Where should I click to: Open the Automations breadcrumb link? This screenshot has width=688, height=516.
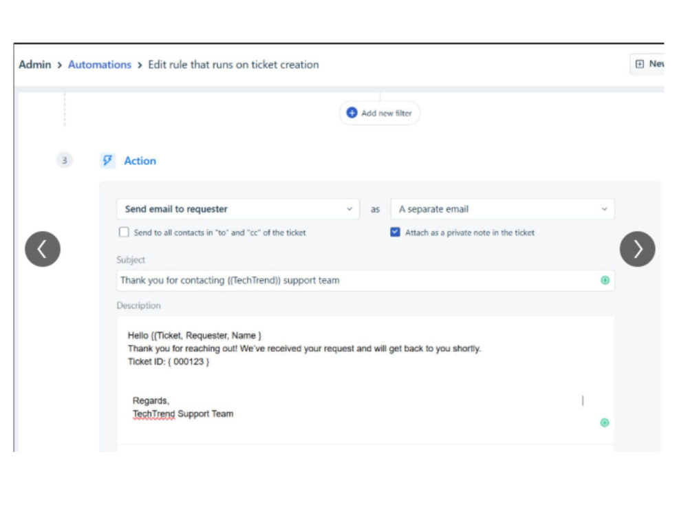(x=100, y=65)
